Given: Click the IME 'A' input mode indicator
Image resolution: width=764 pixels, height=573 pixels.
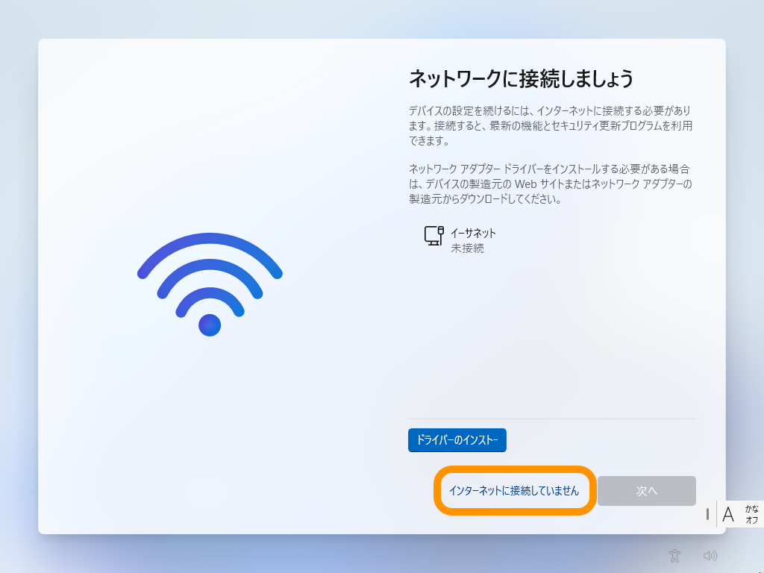Looking at the screenshot, I should (728, 514).
